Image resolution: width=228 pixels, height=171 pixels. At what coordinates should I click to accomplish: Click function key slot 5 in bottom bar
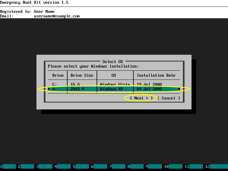(81, 166)
